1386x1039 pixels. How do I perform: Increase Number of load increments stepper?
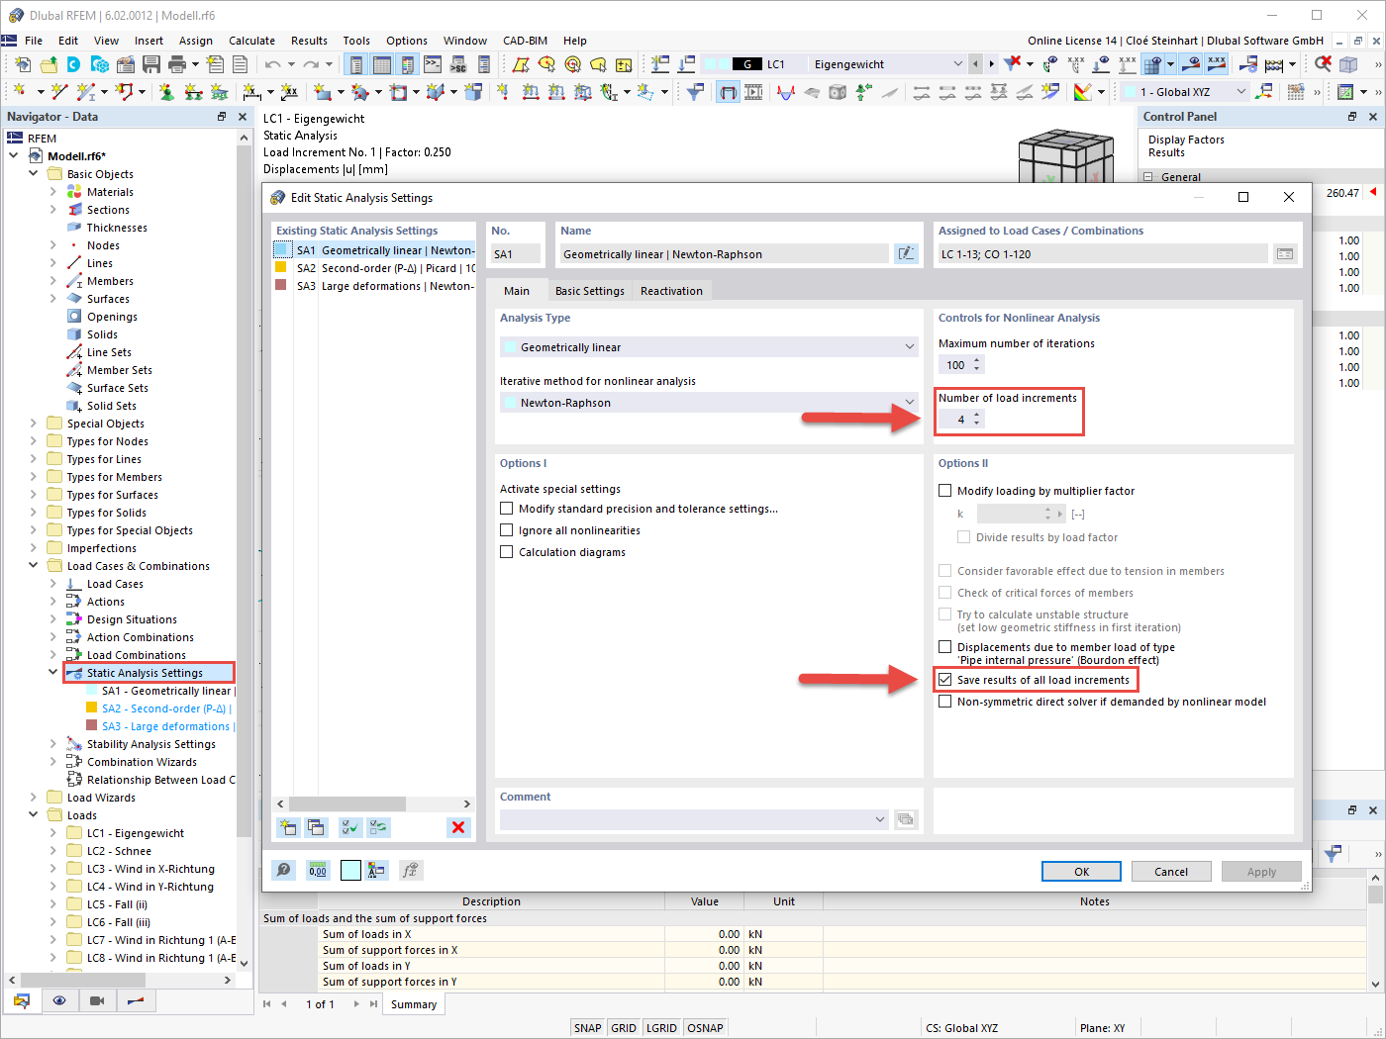coord(976,415)
